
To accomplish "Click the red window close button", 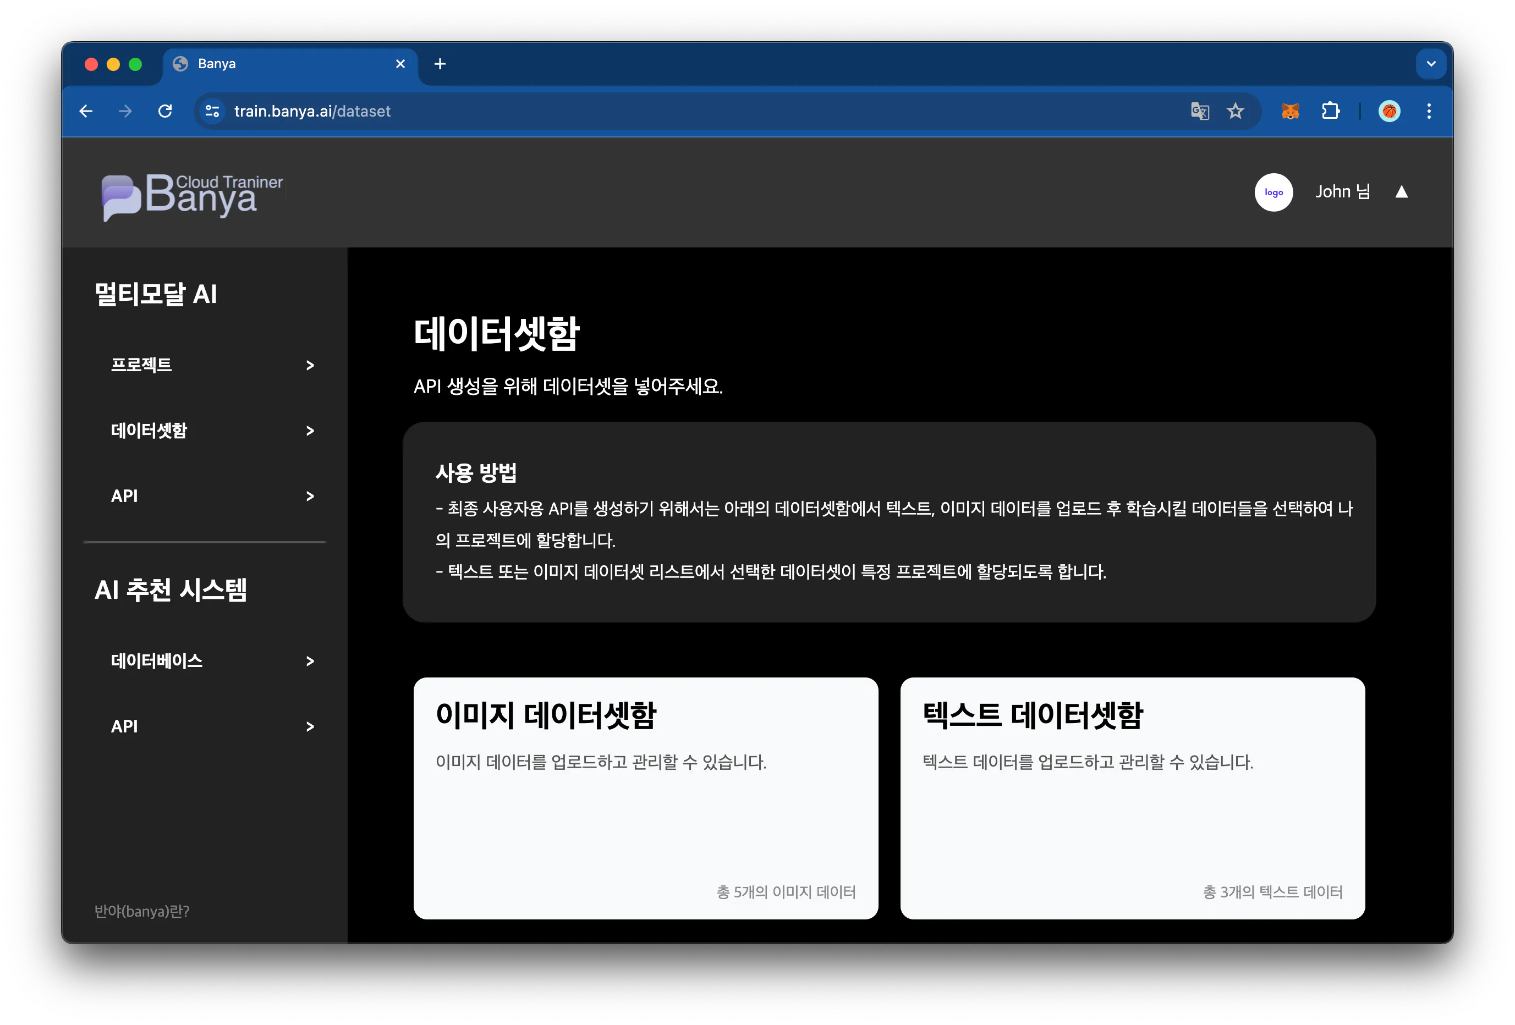I will tap(91, 64).
